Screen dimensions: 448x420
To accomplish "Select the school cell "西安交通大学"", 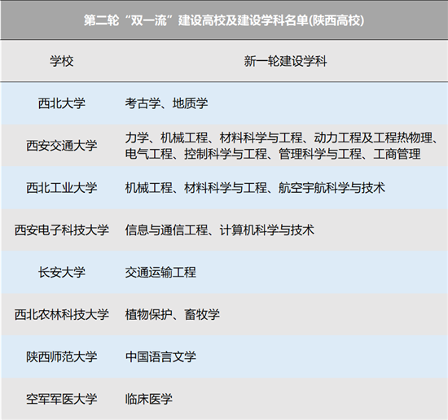I will pos(62,146).
